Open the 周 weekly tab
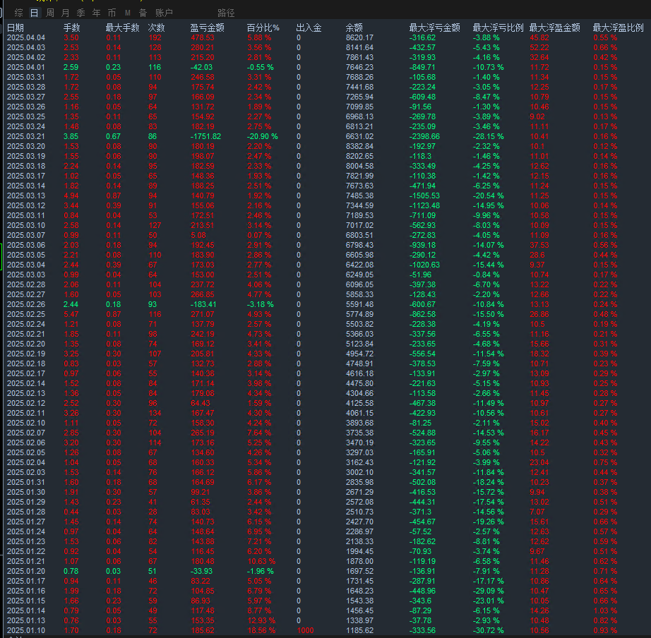 [x=49, y=13]
